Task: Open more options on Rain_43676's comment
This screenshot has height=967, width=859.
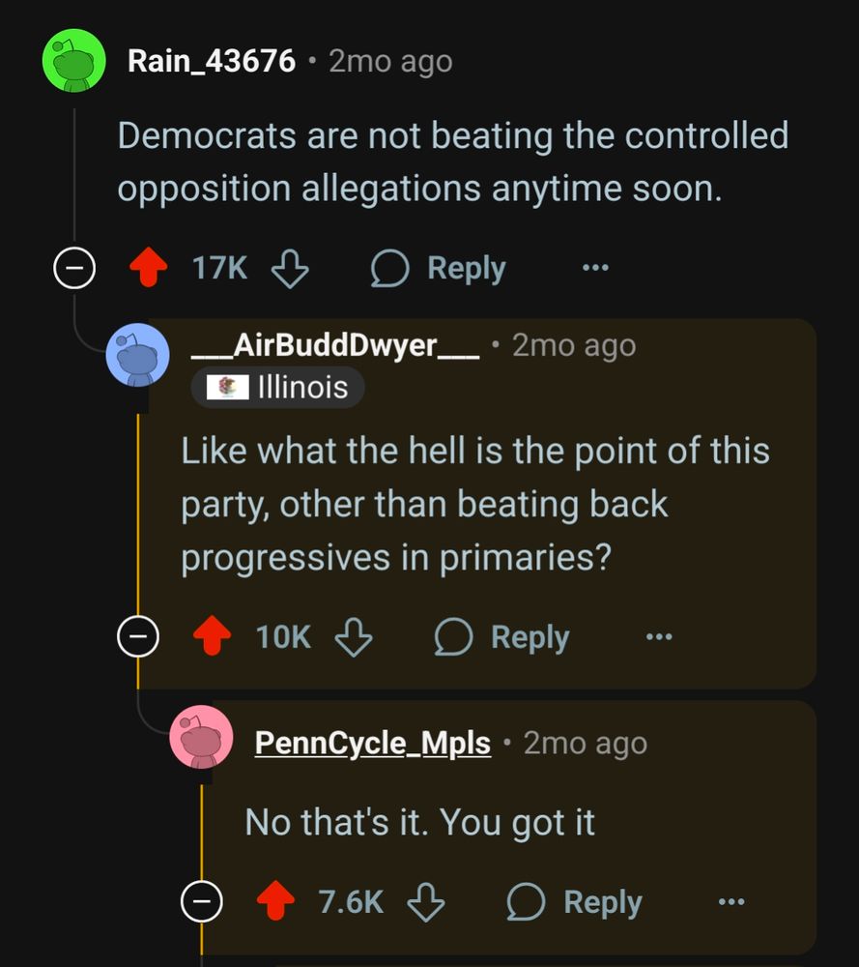Action: (596, 268)
